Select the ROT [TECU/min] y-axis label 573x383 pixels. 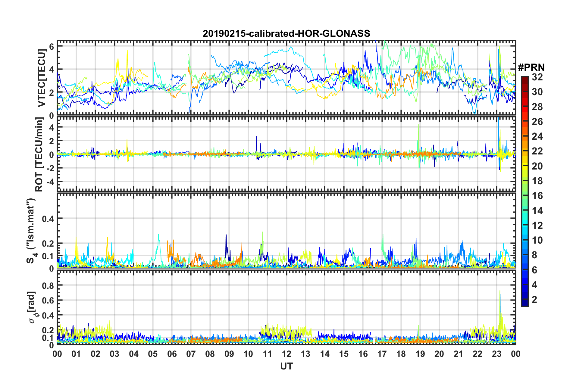[39, 154]
